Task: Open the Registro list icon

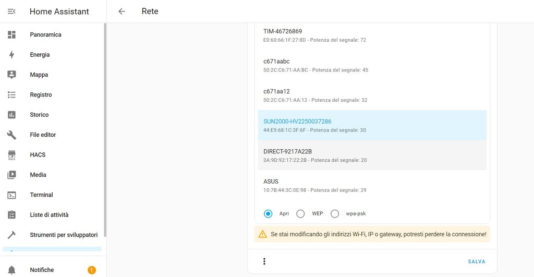Action: click(x=11, y=95)
